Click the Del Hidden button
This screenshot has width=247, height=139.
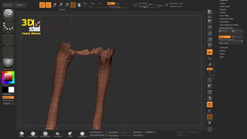(x=139, y=132)
